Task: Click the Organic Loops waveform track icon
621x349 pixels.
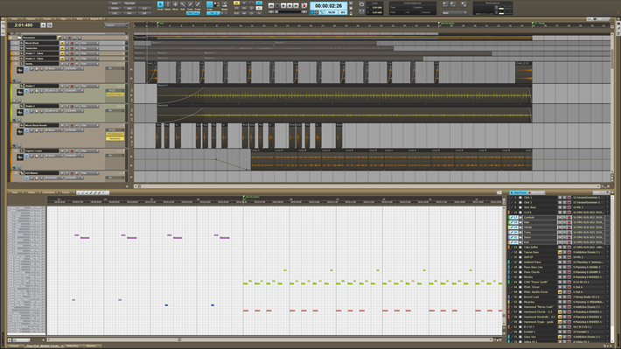Action: [x=19, y=157]
